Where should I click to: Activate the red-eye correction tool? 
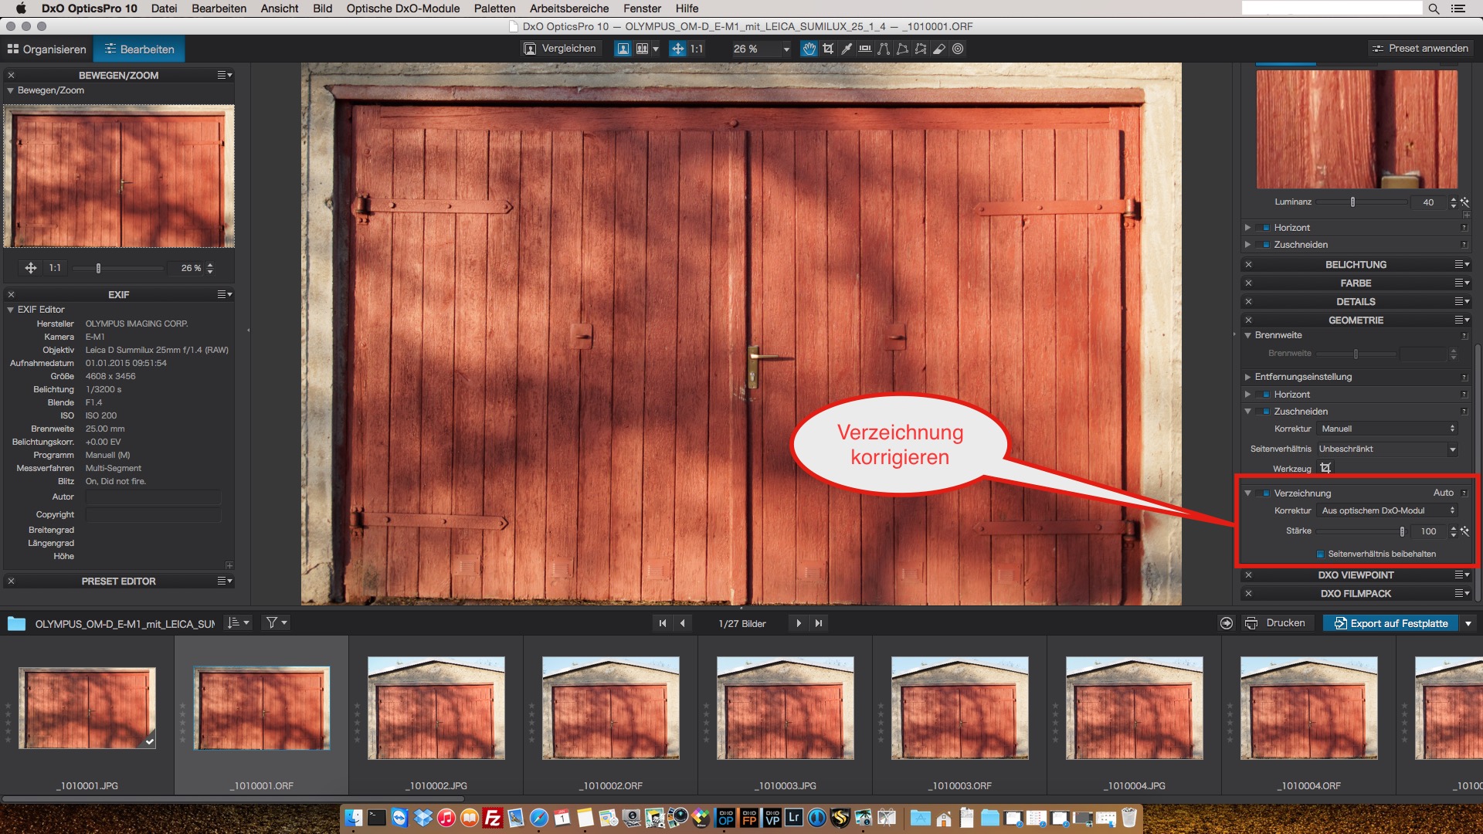click(958, 49)
